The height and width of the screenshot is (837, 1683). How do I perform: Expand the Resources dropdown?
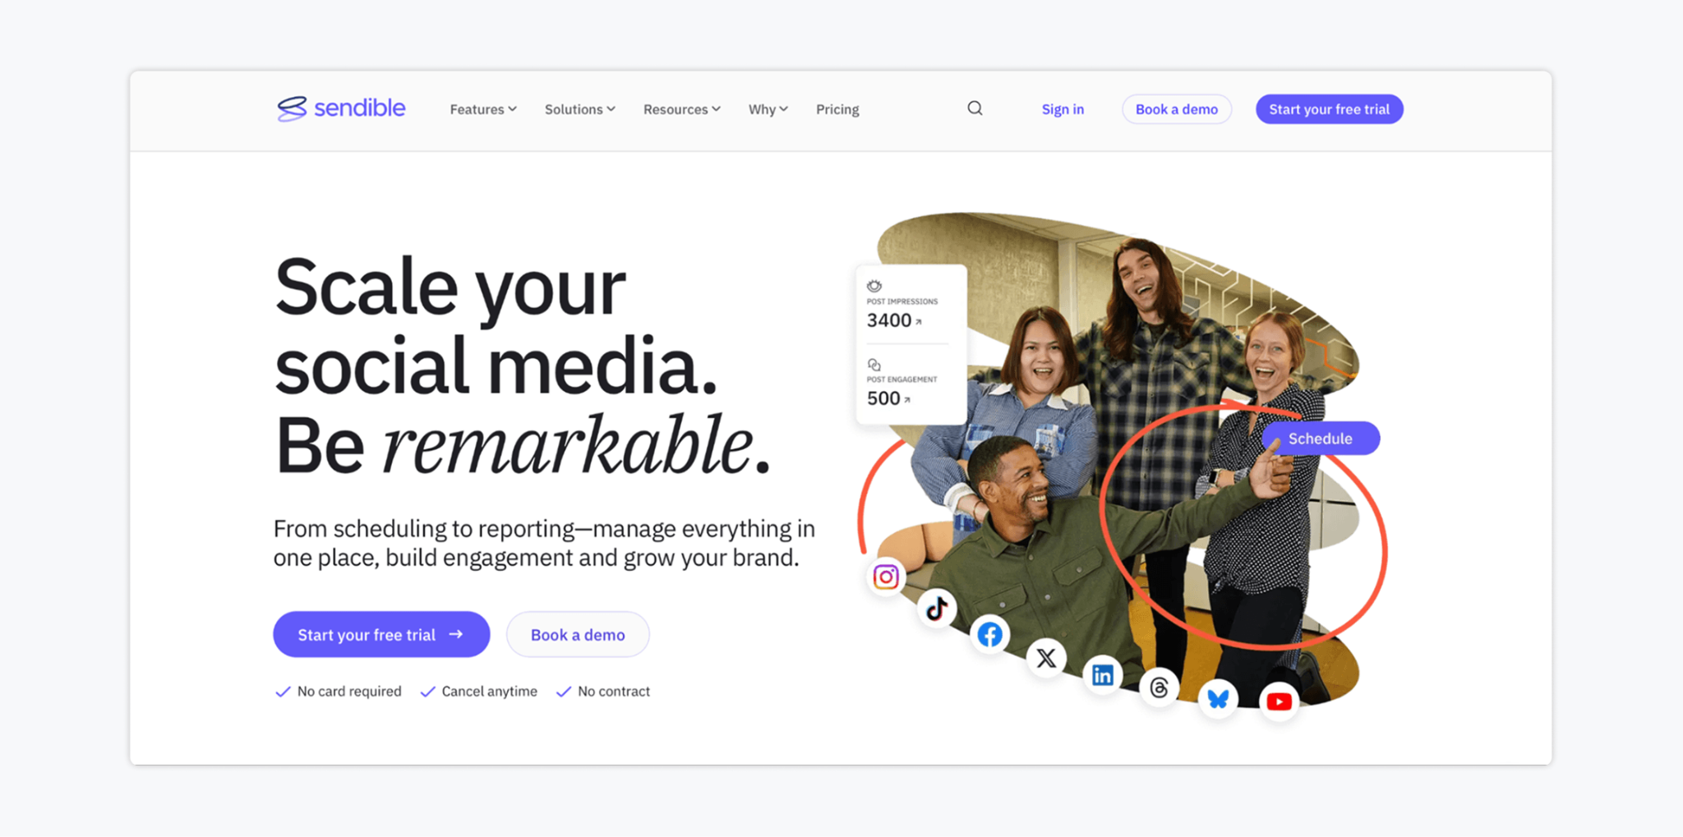(681, 108)
